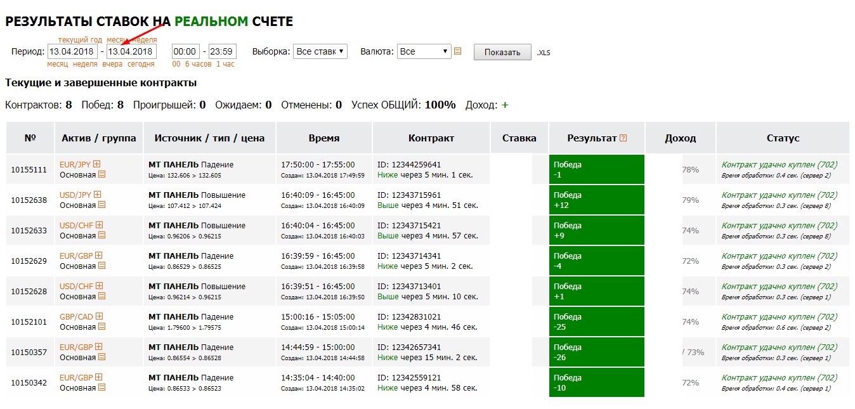The width and height of the screenshot is (855, 409).
Task: Click the plus icon beside USD/JPY
Action: click(x=99, y=195)
